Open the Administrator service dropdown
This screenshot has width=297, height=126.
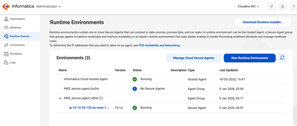pyautogui.click(x=48, y=7)
